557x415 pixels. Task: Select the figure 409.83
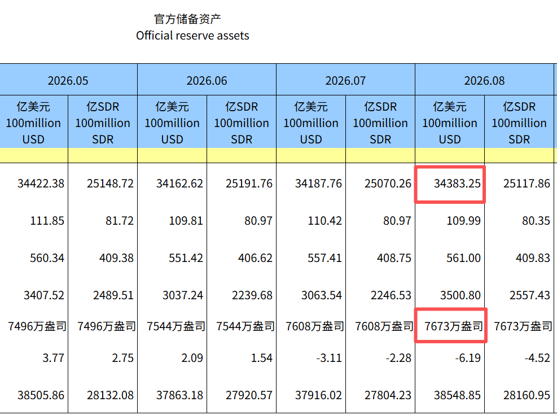(x=533, y=258)
